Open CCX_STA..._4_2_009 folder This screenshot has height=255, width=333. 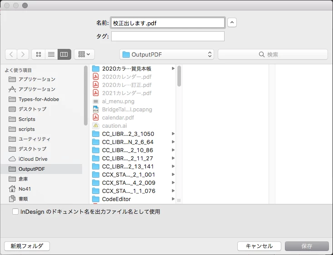[133, 183]
